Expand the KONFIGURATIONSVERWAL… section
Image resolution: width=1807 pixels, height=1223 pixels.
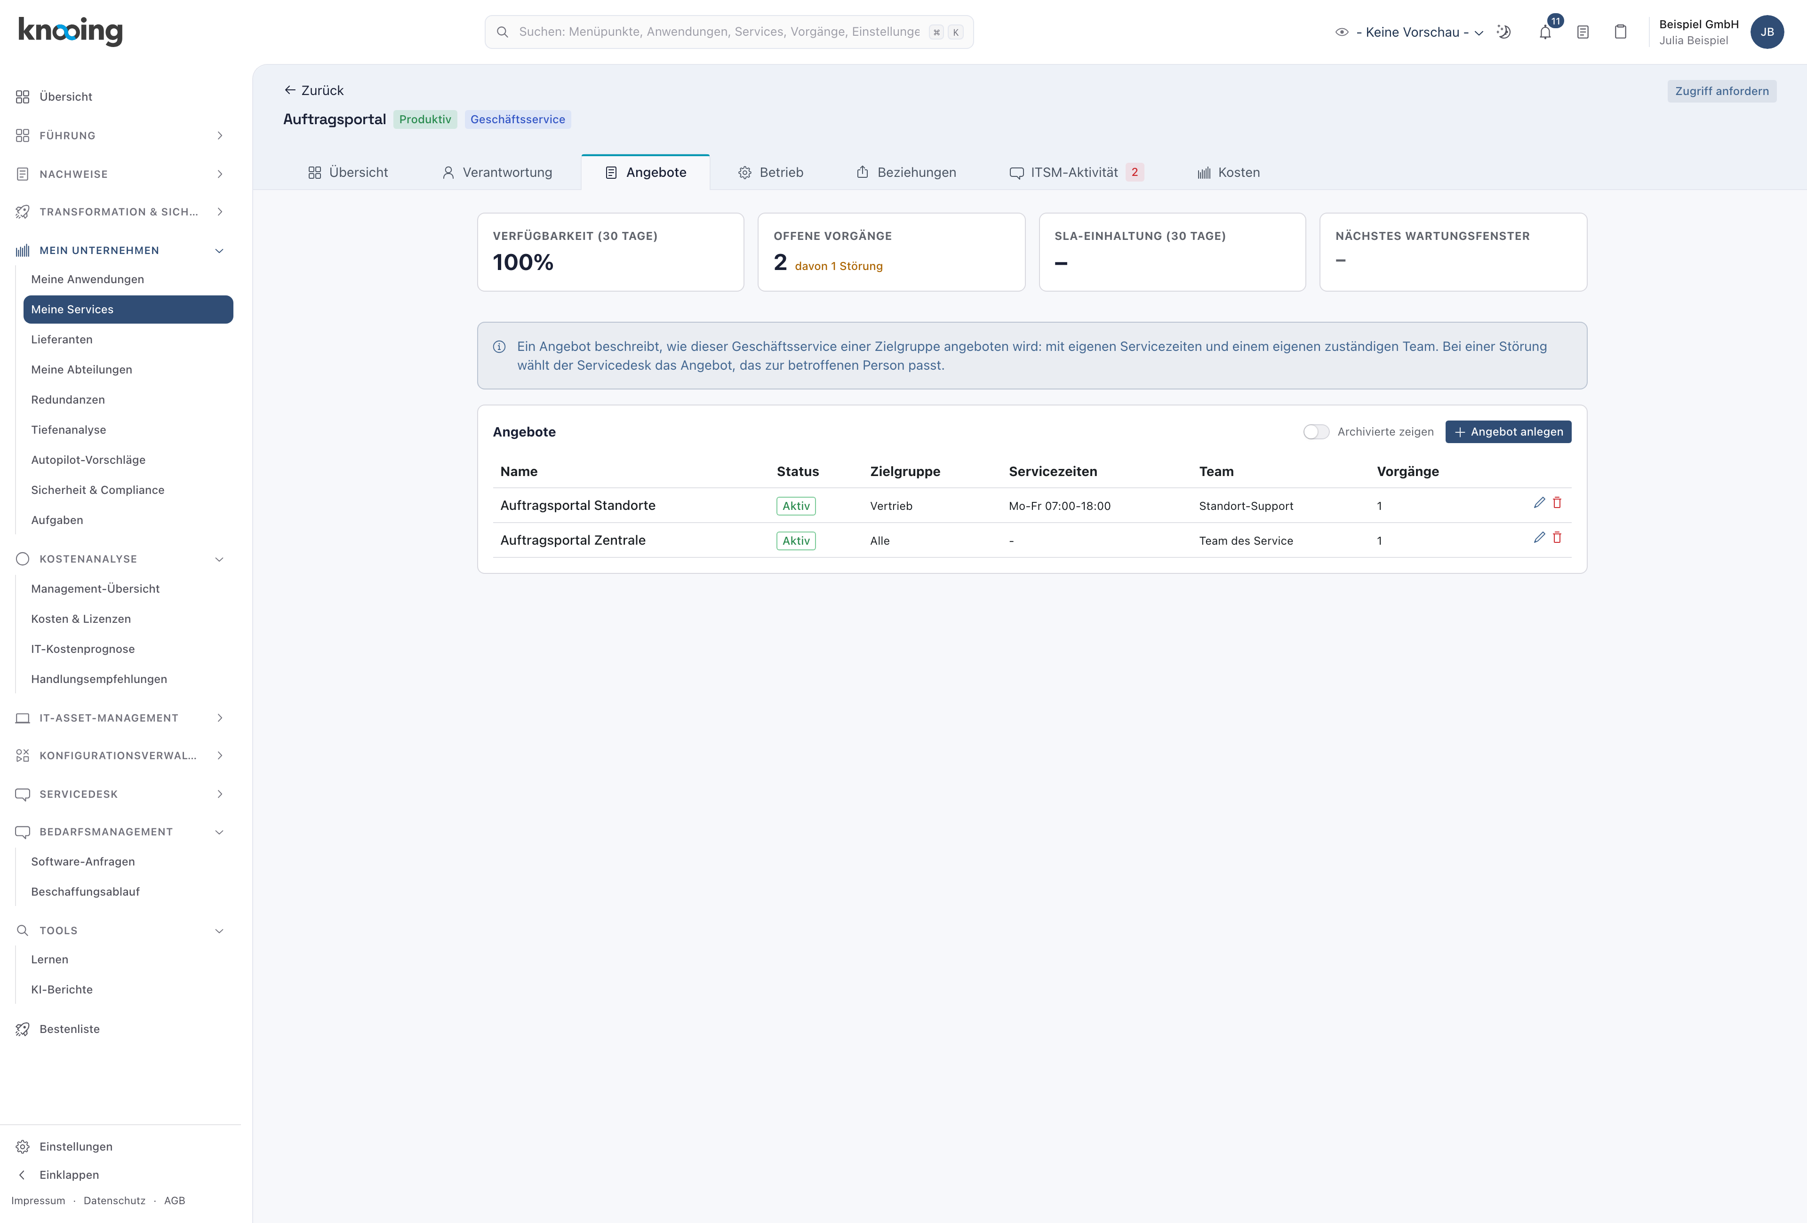pos(120,755)
